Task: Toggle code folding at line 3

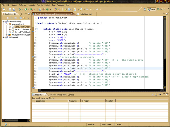Action: (37, 23)
